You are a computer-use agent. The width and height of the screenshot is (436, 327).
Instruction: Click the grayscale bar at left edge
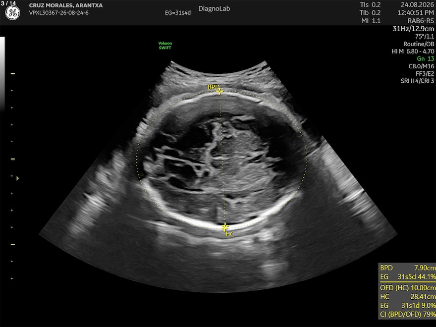click(x=2, y=74)
